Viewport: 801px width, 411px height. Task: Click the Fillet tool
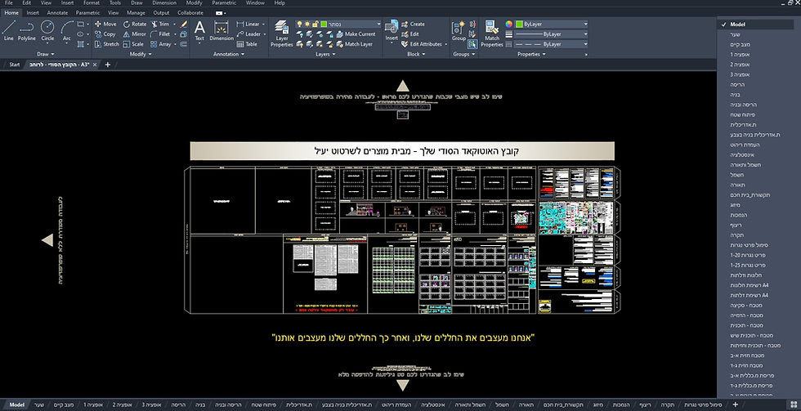(x=160, y=34)
